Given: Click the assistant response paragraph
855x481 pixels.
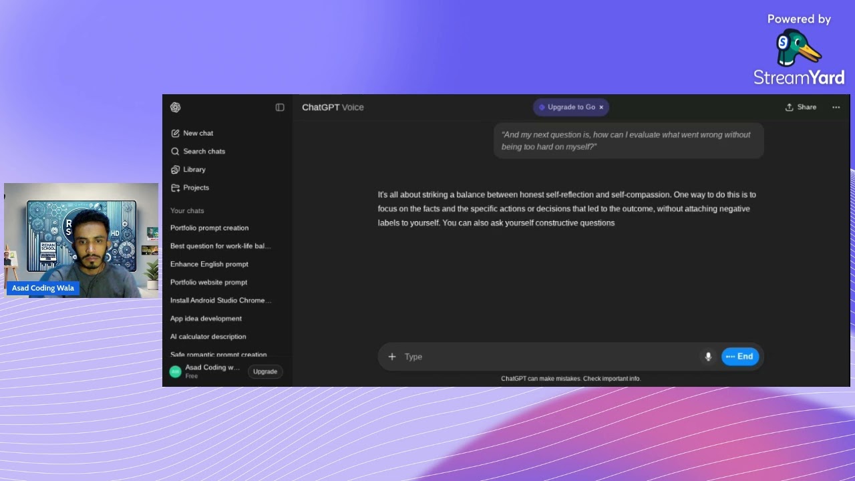Looking at the screenshot, I should point(567,208).
